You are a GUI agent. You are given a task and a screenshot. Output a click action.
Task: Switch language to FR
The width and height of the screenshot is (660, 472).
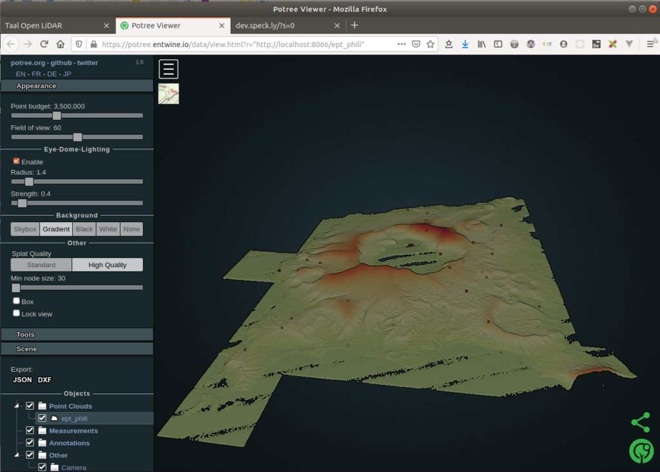(36, 74)
